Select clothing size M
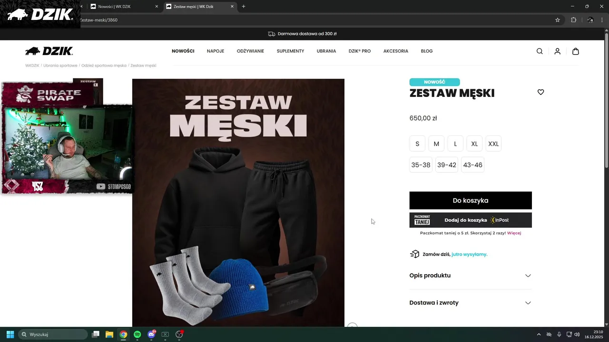The height and width of the screenshot is (342, 609). point(436,143)
